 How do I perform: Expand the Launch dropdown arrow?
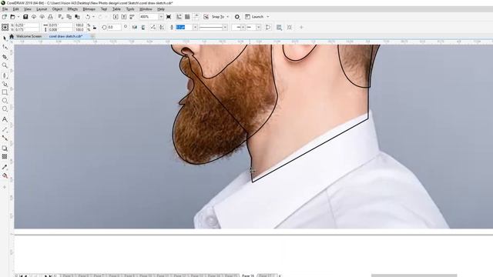point(268,17)
